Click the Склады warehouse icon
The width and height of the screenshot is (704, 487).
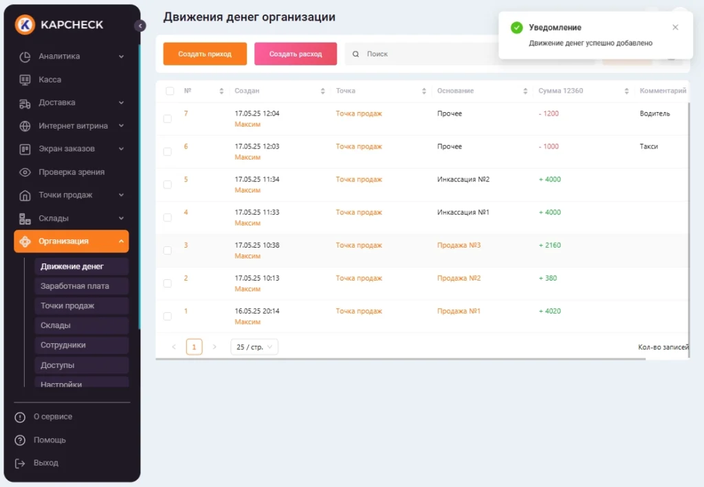(25, 219)
